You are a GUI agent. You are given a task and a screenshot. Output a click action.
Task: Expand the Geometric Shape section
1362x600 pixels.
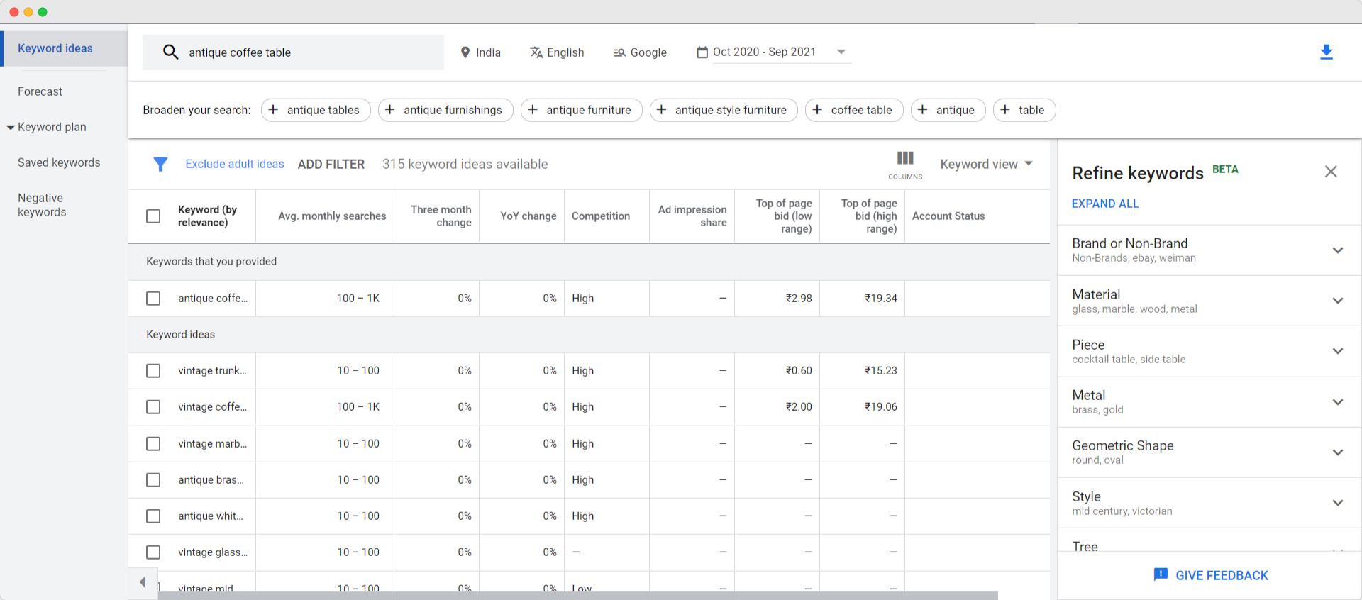(x=1338, y=452)
